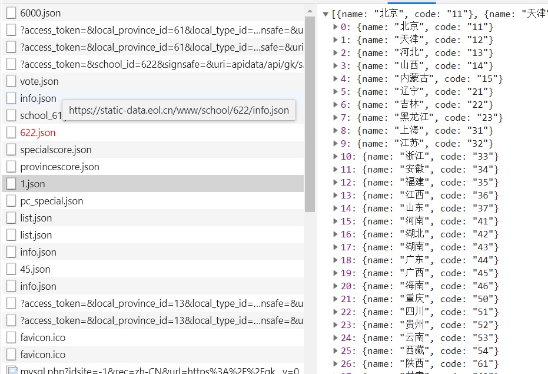Expand array item 0 北京
This screenshot has width=548, height=374.
[336, 27]
